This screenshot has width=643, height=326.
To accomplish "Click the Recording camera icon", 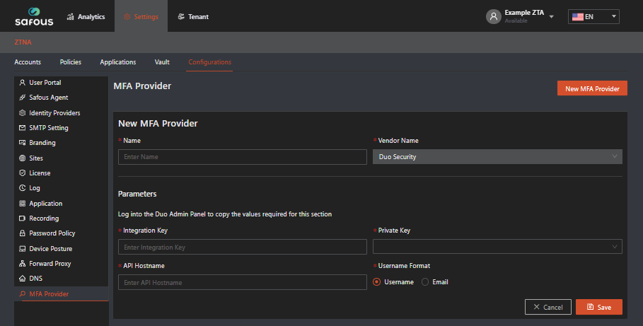I will (x=23, y=219).
